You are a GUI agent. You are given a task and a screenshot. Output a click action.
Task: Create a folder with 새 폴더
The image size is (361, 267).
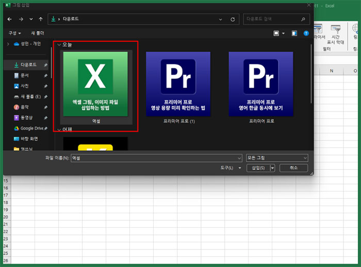tap(37, 33)
